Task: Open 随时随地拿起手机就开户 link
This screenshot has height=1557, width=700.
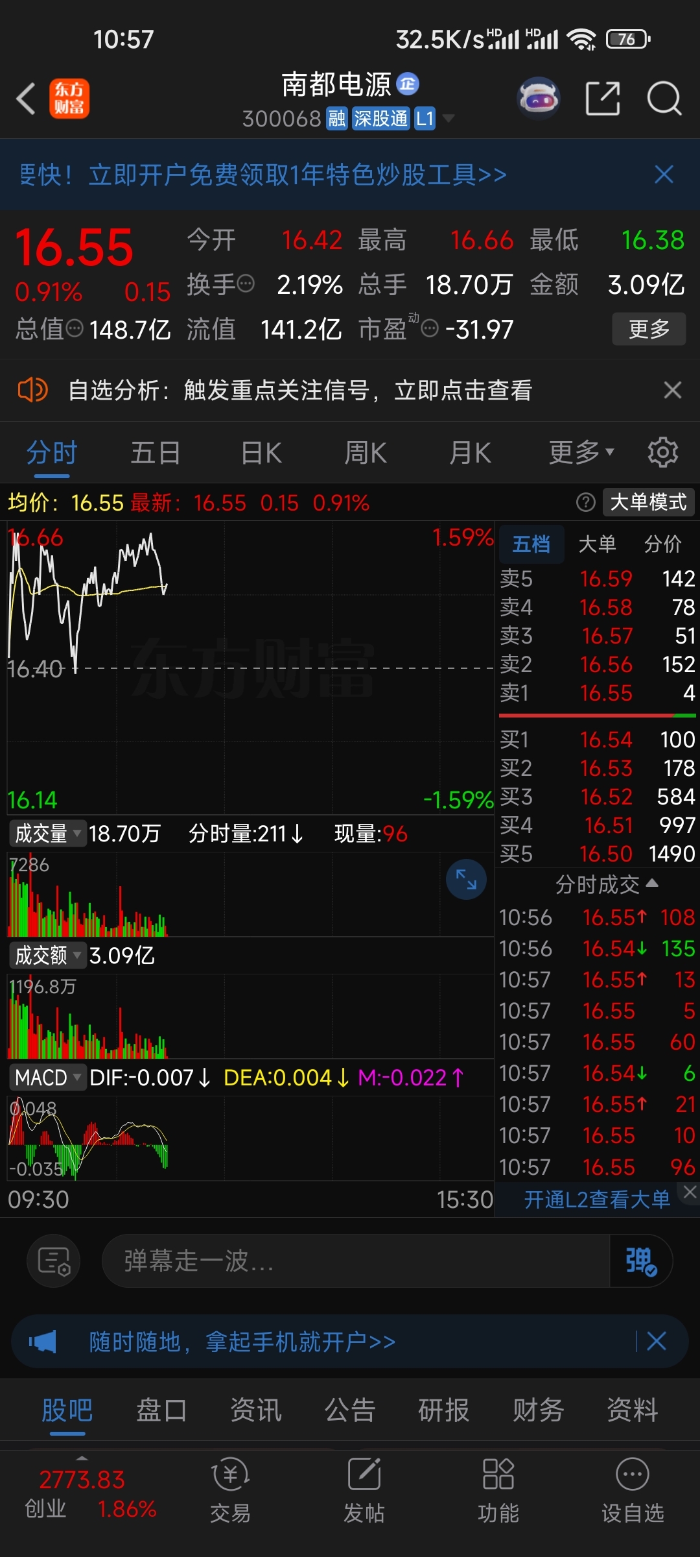Action: [242, 1342]
